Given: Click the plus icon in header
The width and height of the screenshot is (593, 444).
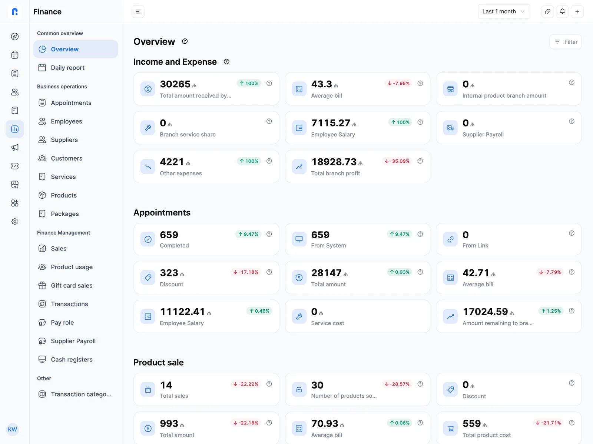Looking at the screenshot, I should click(x=577, y=11).
